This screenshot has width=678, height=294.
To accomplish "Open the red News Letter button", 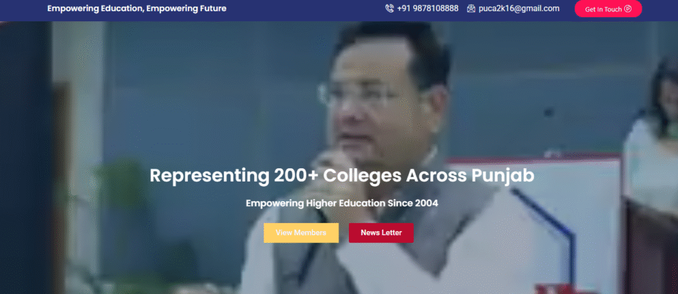I will (x=381, y=232).
